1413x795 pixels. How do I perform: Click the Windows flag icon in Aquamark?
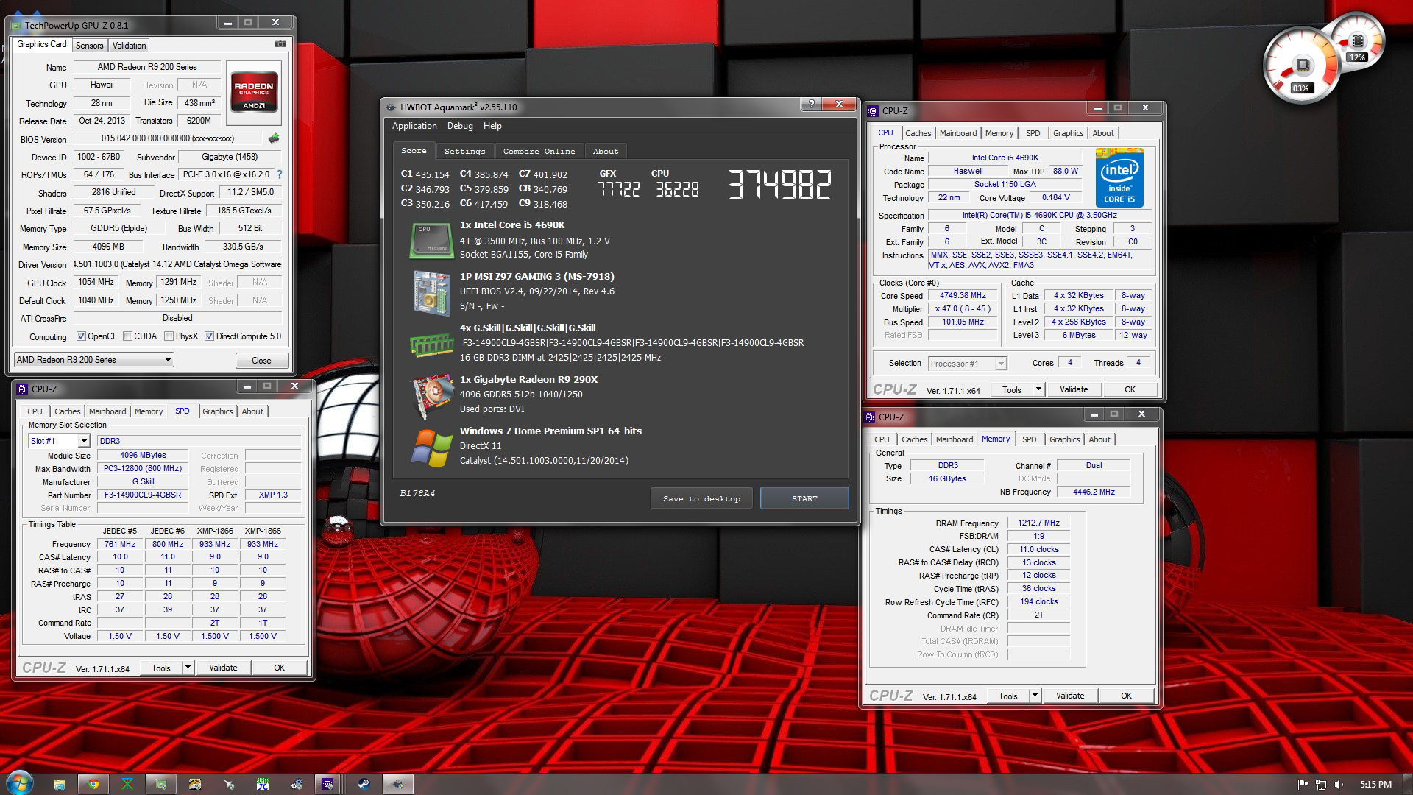pyautogui.click(x=431, y=448)
